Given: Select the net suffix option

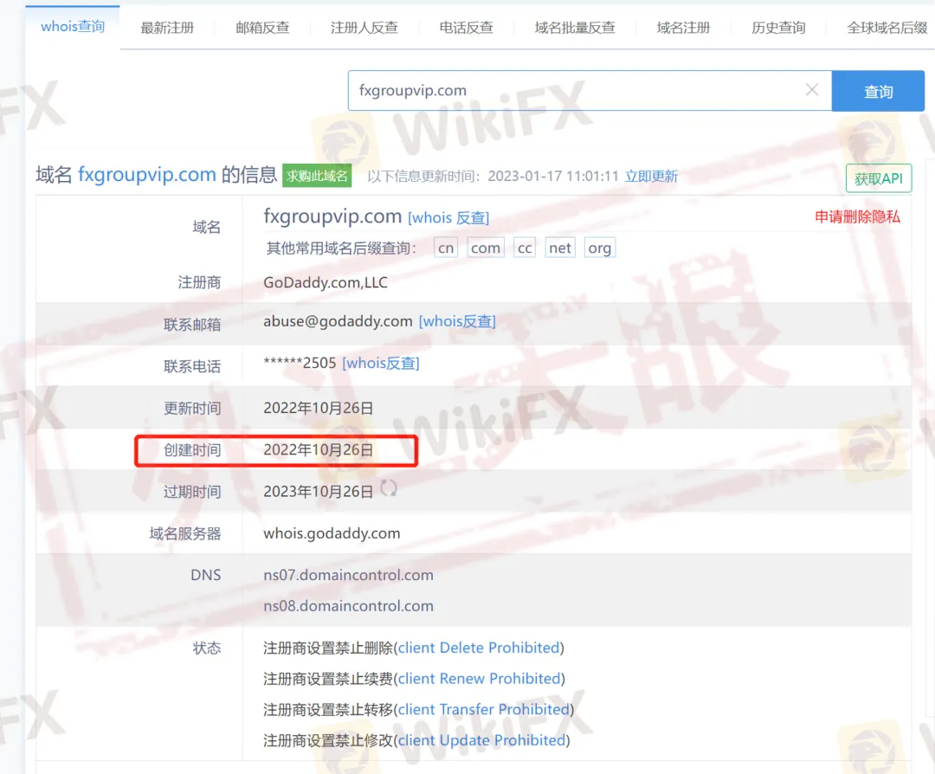Looking at the screenshot, I should coord(560,248).
